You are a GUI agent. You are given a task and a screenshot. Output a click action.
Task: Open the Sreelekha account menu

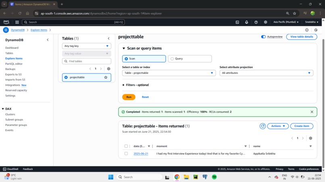[x=312, y=22]
